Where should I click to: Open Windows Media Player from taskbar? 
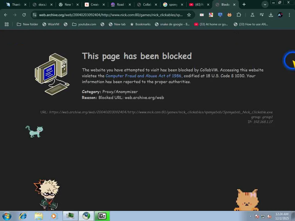[54, 216]
